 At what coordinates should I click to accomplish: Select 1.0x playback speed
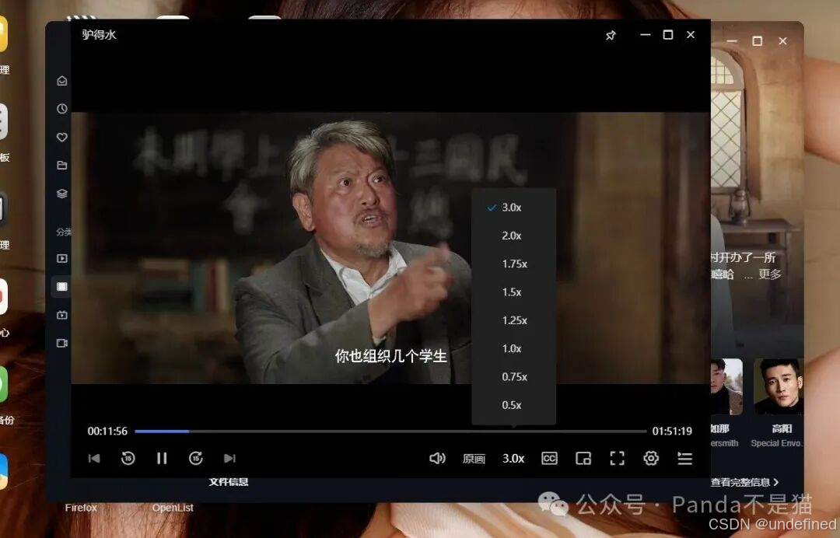pyautogui.click(x=513, y=348)
